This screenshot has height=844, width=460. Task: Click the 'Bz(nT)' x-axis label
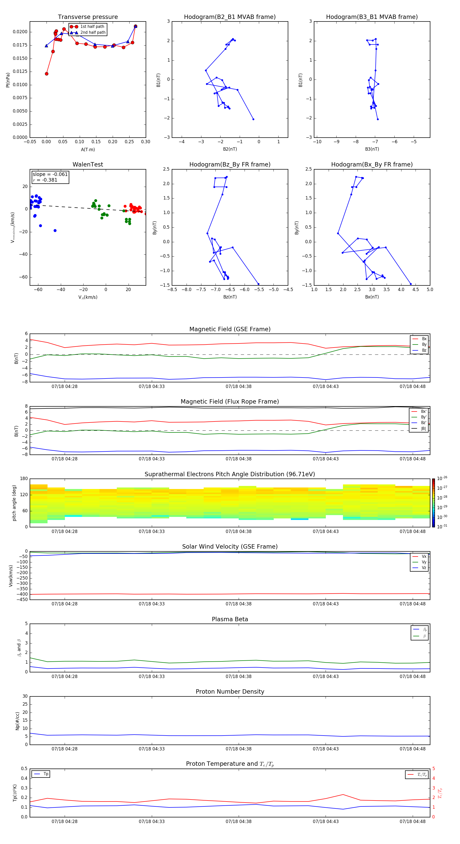(x=230, y=297)
